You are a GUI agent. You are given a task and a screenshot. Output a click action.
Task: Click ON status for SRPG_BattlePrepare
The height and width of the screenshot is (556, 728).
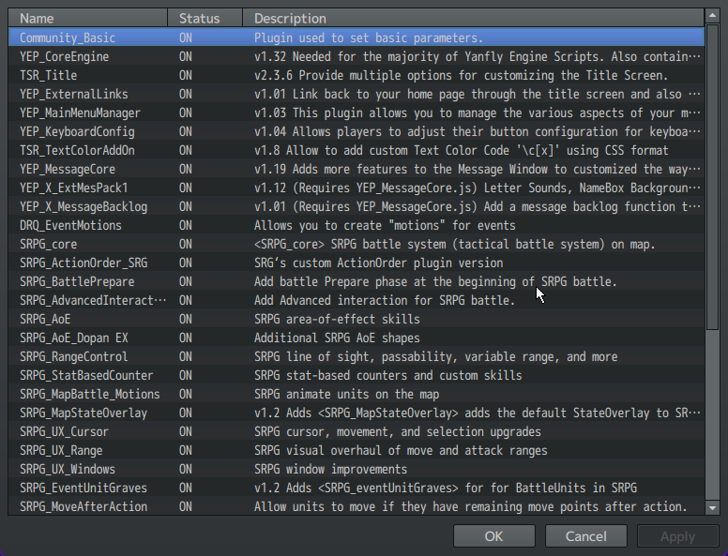pyautogui.click(x=186, y=281)
